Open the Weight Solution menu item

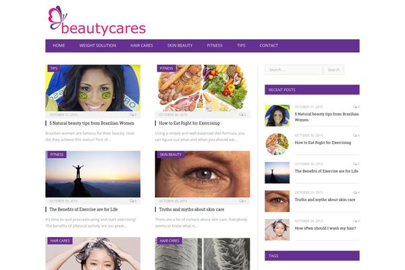click(98, 45)
